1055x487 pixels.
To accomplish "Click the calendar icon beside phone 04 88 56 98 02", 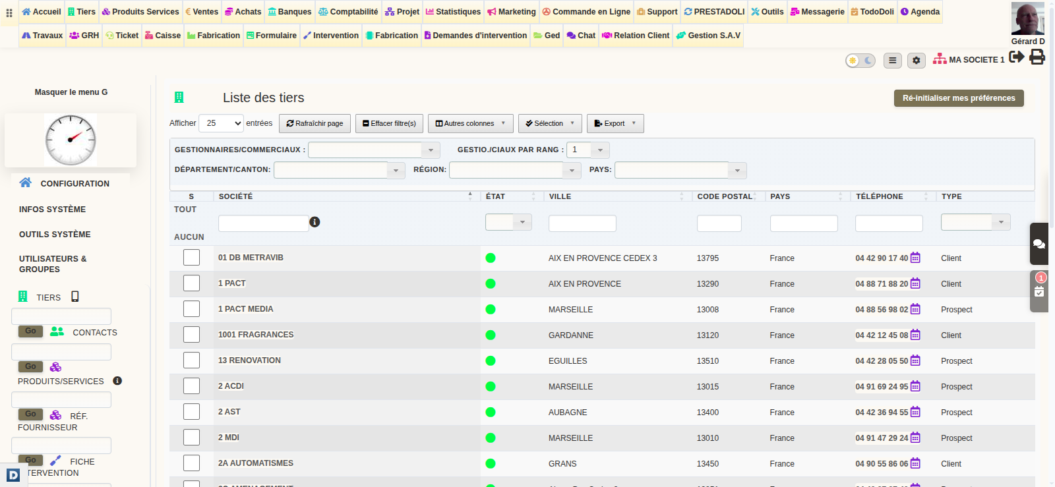I will click(x=915, y=309).
